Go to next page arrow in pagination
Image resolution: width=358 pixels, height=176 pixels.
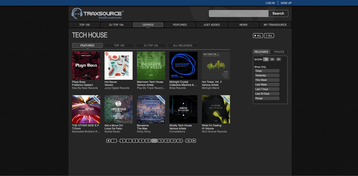tap(194, 141)
